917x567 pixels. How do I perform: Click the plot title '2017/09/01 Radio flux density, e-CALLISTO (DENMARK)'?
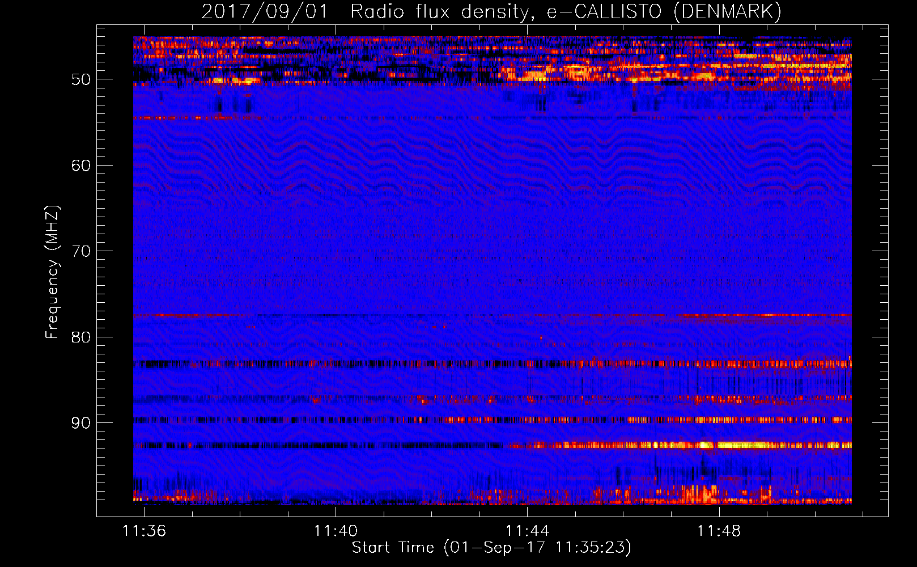point(491,12)
